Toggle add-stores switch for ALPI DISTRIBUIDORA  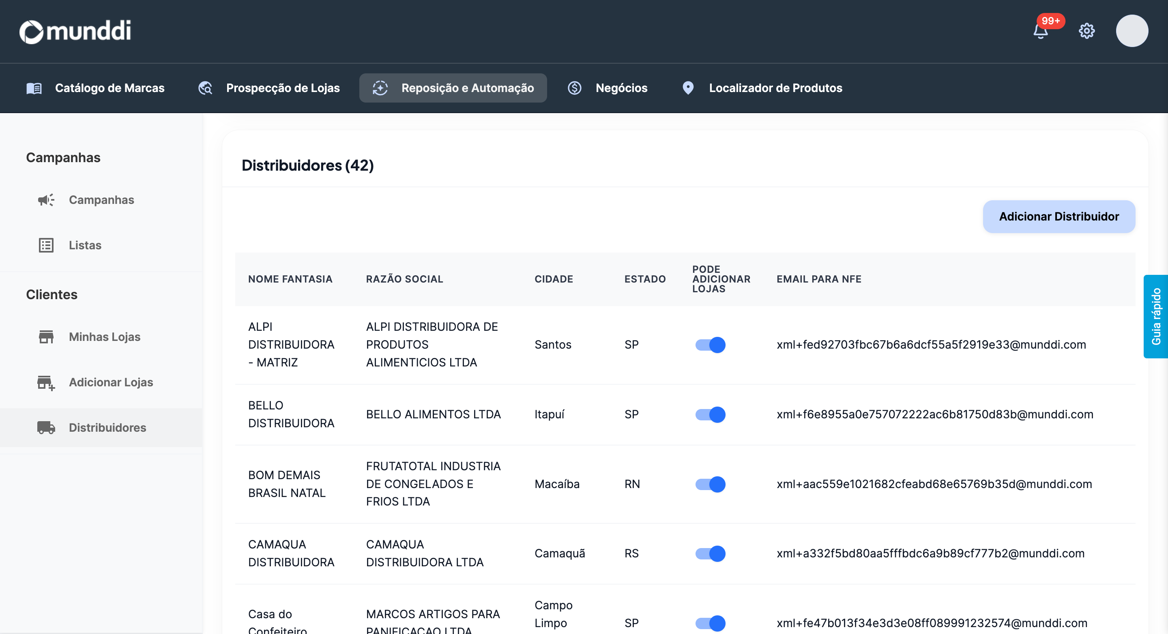(710, 345)
